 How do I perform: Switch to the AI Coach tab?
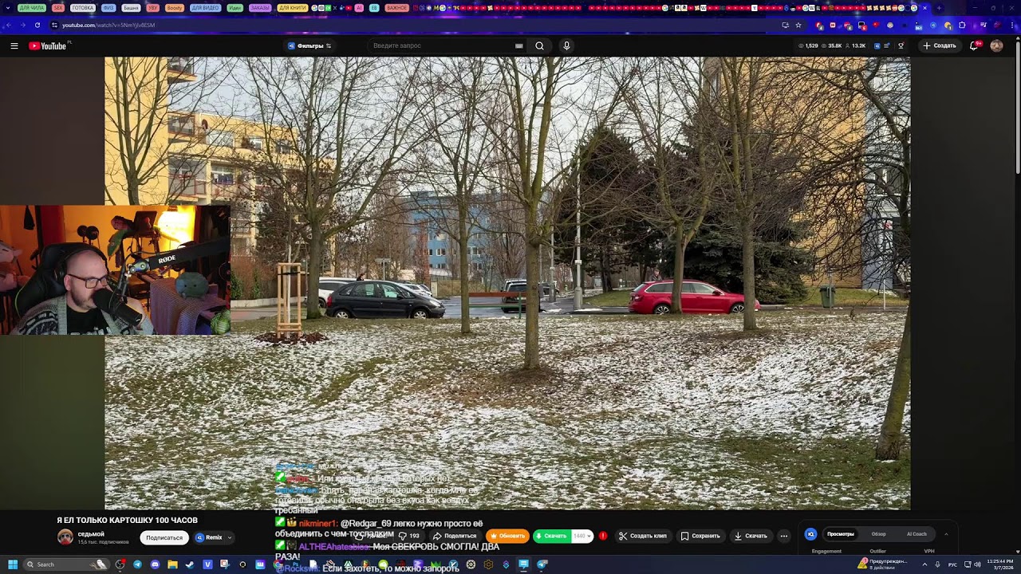pos(917,534)
